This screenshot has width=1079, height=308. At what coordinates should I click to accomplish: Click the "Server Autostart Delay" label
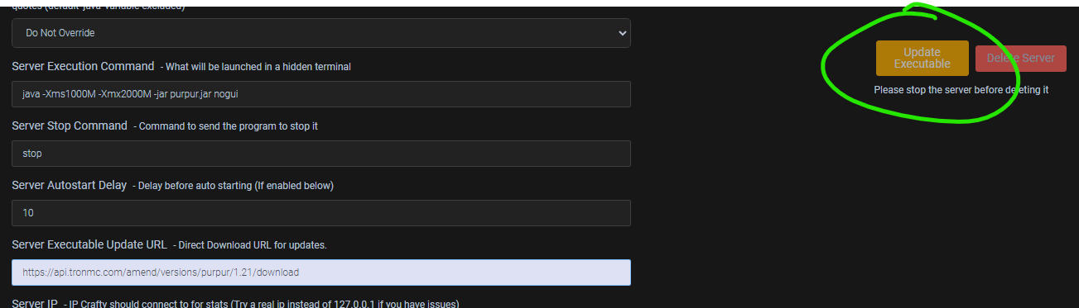coord(70,185)
